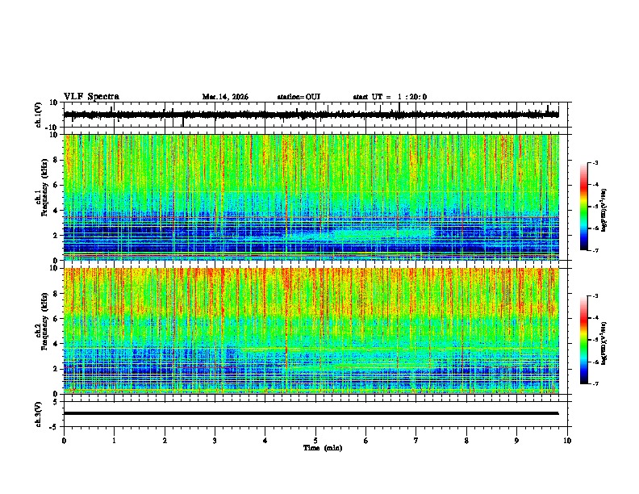Click time axis tick label "7"
The height and width of the screenshot is (494, 639).
point(416,441)
